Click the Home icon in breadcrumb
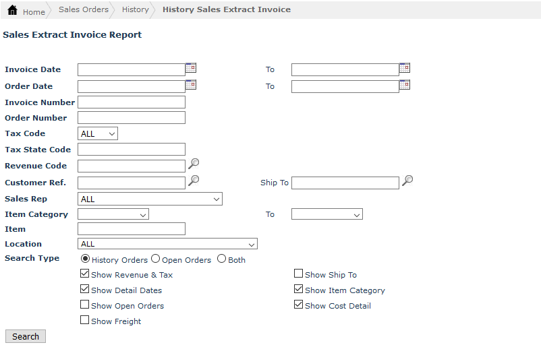Viewport: 541px width, 347px height. tap(13, 11)
